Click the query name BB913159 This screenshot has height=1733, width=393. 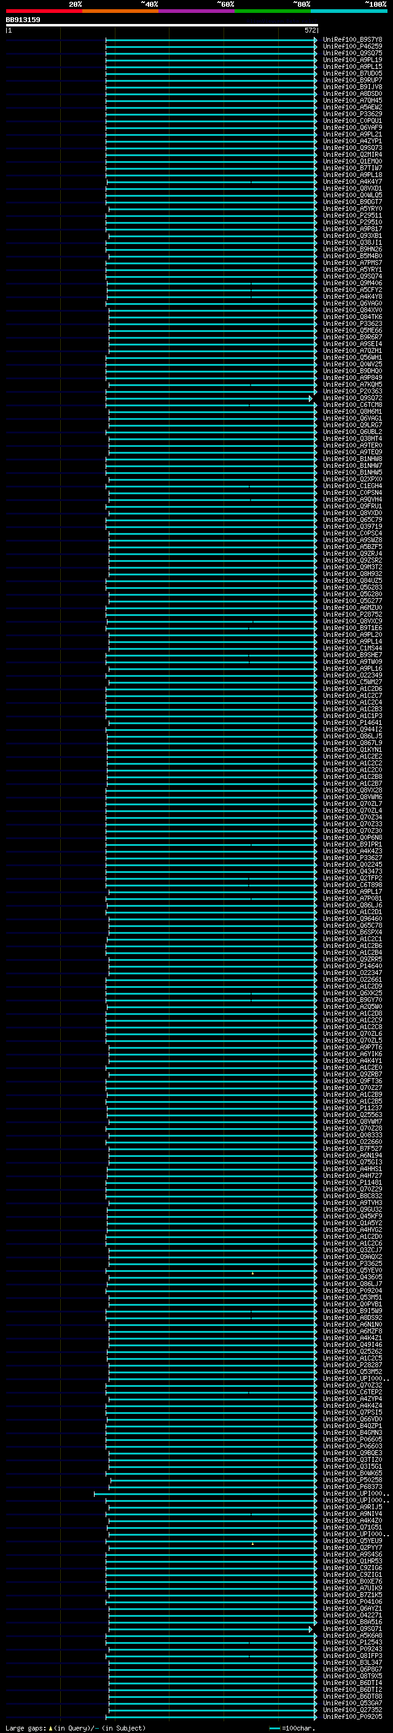pyautogui.click(x=23, y=20)
